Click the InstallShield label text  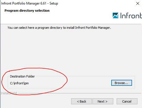point(9,93)
